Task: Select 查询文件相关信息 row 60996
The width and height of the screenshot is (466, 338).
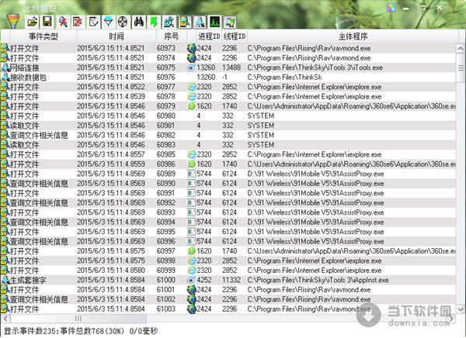Action: tap(228, 242)
